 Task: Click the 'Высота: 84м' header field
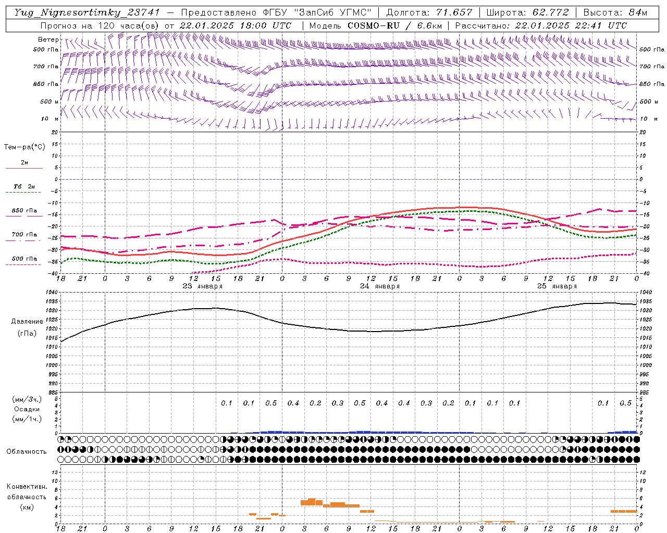615,12
